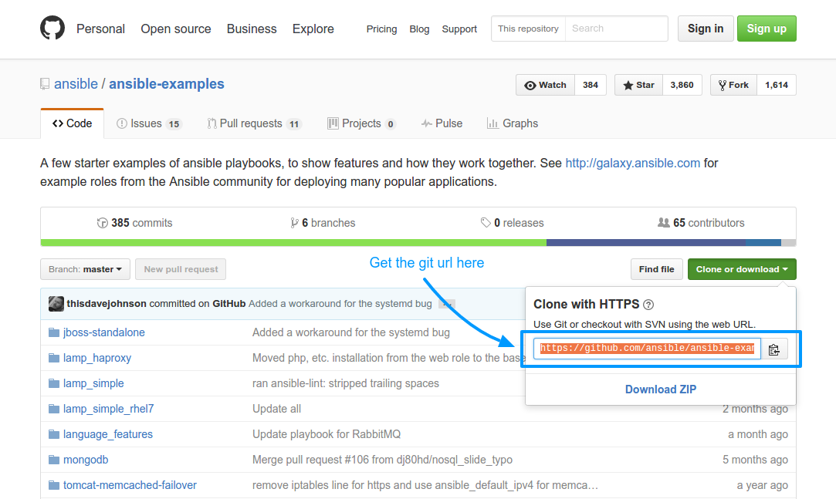Screen dimensions: 836x499
Task: Click the green Sign up button
Action: 767,29
